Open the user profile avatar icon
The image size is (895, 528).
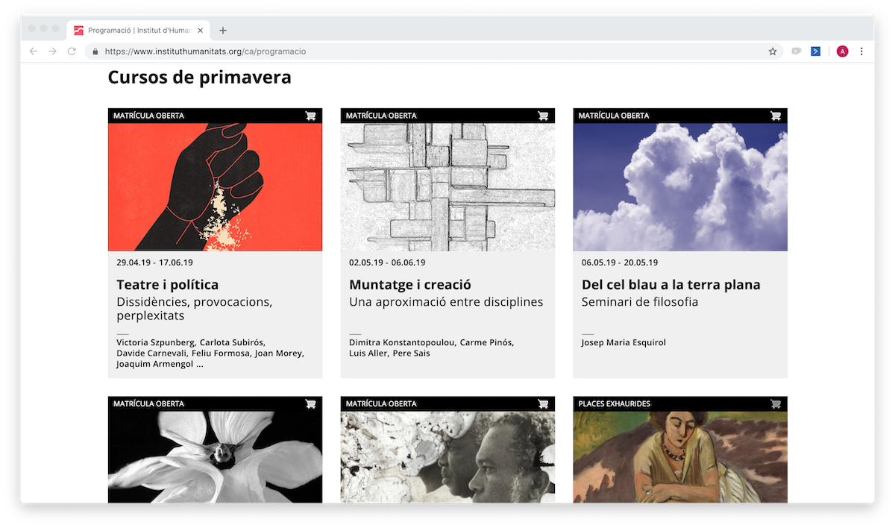842,51
